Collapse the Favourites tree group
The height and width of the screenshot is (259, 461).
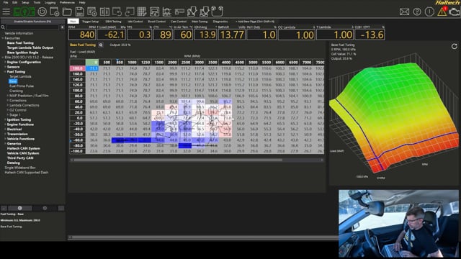coord(3,38)
